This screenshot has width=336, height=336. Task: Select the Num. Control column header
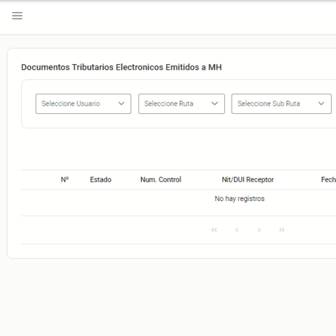pos(161,180)
